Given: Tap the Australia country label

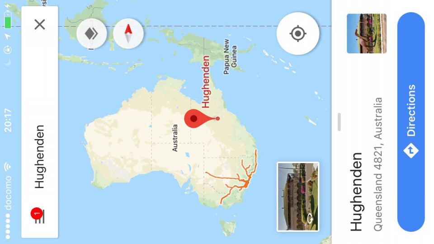Looking at the screenshot, I should click(x=175, y=138).
